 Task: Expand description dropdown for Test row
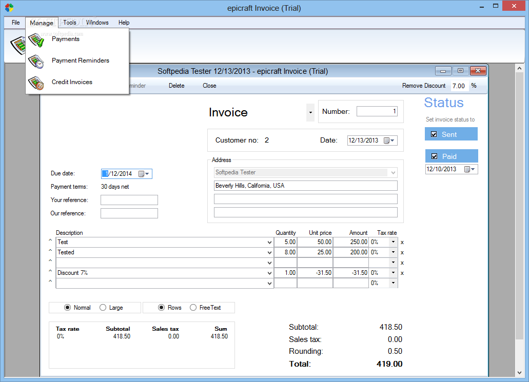(x=269, y=243)
